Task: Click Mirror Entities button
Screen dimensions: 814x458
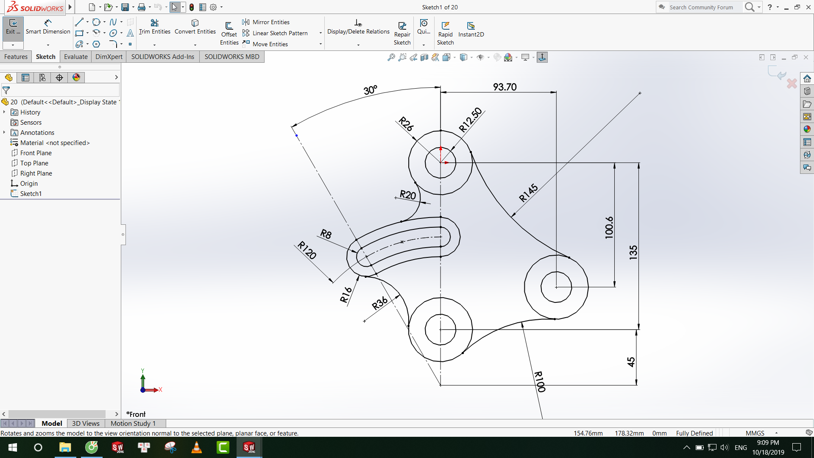Action: (x=266, y=22)
